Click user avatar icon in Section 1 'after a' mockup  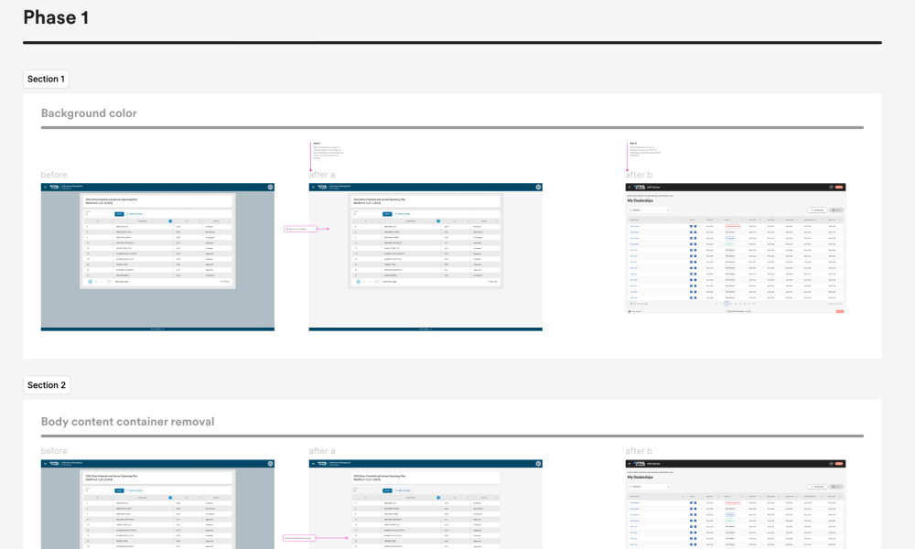pos(538,188)
